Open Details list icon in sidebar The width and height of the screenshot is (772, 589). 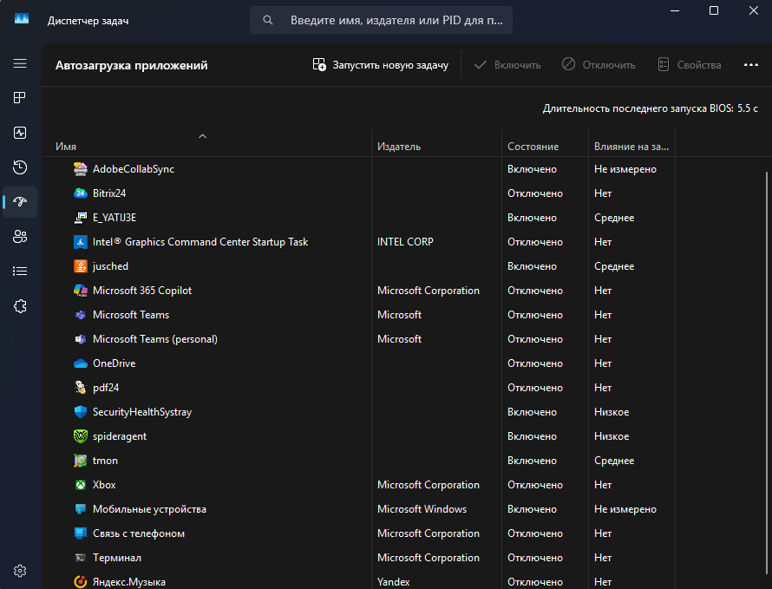click(20, 272)
